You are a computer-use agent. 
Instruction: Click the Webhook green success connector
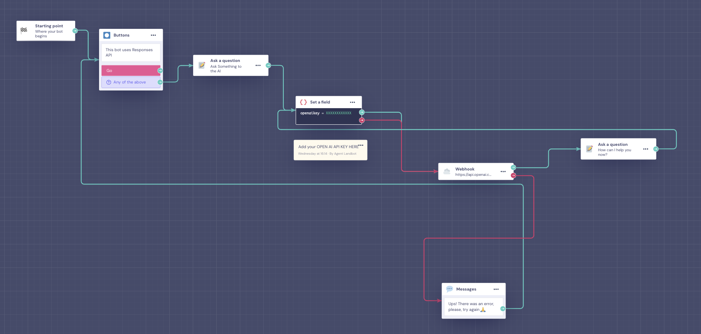pos(513,167)
